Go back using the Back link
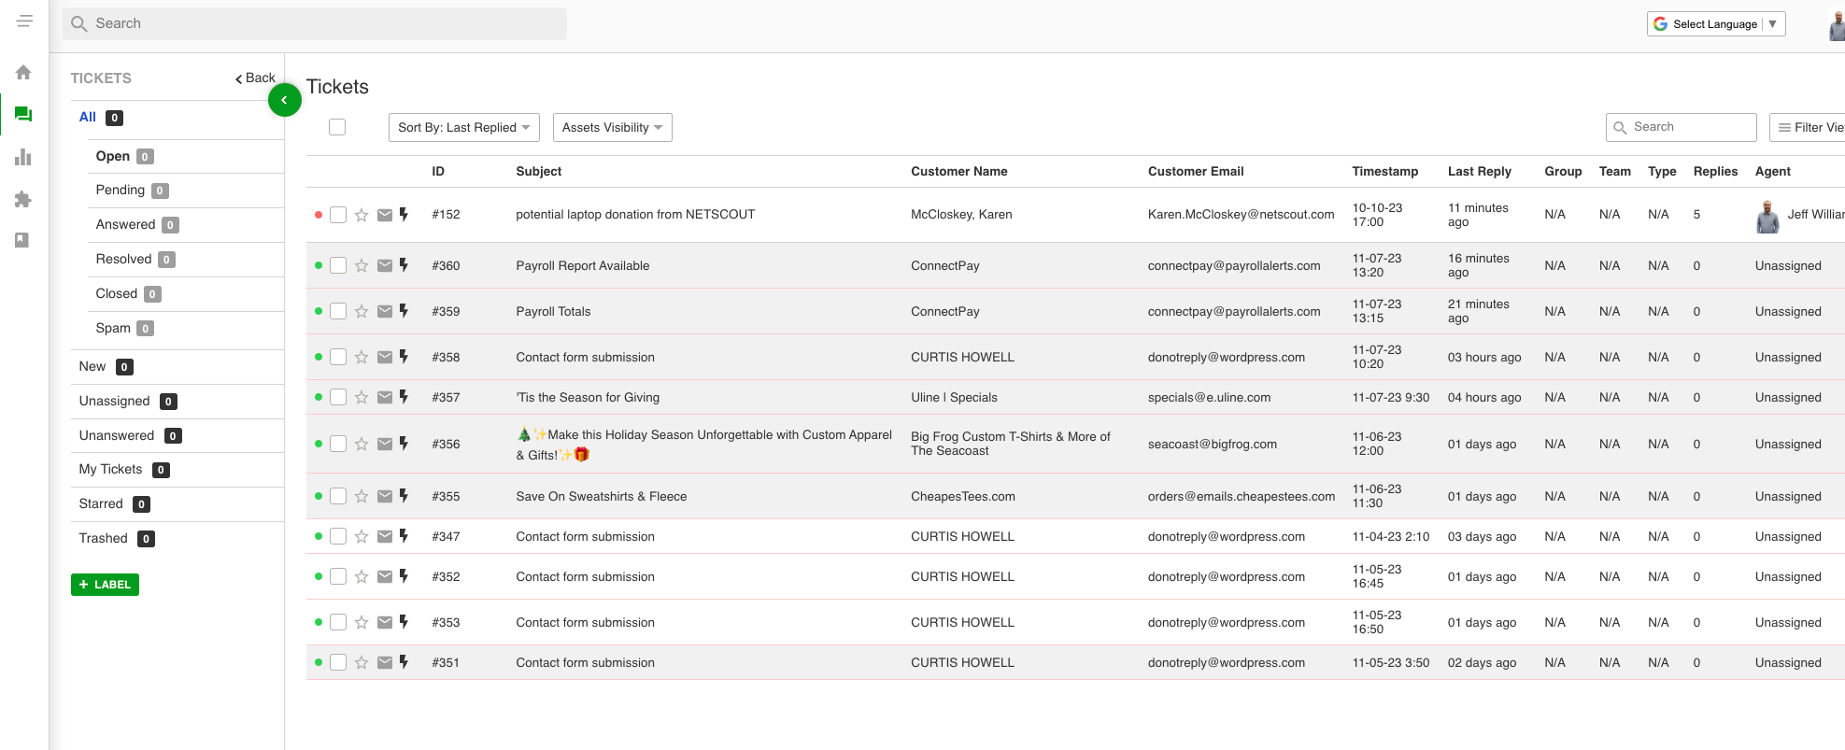 click(x=255, y=78)
